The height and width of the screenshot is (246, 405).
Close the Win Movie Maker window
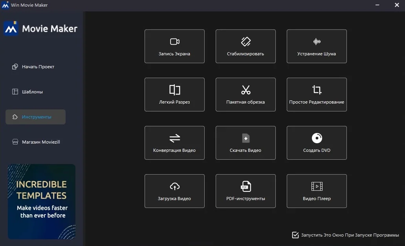[397, 5]
